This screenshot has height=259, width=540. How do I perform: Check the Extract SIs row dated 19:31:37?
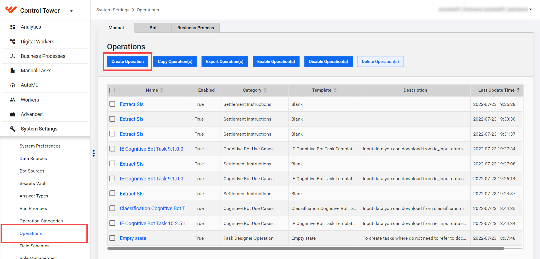click(112, 134)
